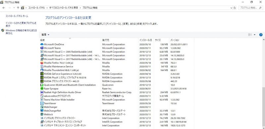Go back with the left arrow
The height and width of the screenshot is (129, 265).
tap(4, 8)
